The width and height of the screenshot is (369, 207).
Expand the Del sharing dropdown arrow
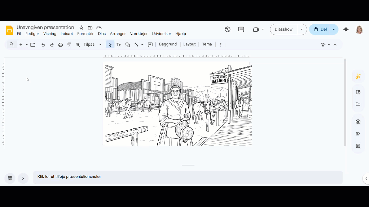tap(334, 29)
